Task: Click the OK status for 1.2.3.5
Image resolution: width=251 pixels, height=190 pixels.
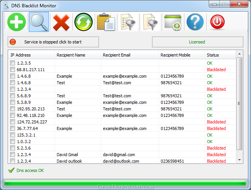Action: 209,63
